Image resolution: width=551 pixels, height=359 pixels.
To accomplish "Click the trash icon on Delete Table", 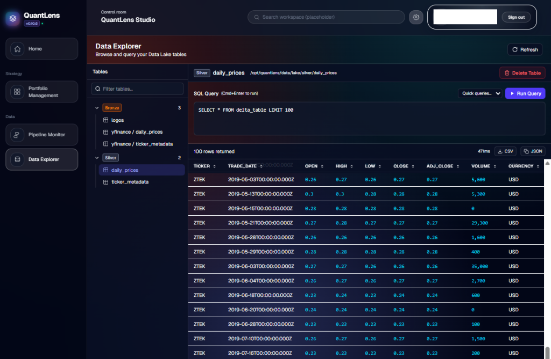I will click(507, 72).
